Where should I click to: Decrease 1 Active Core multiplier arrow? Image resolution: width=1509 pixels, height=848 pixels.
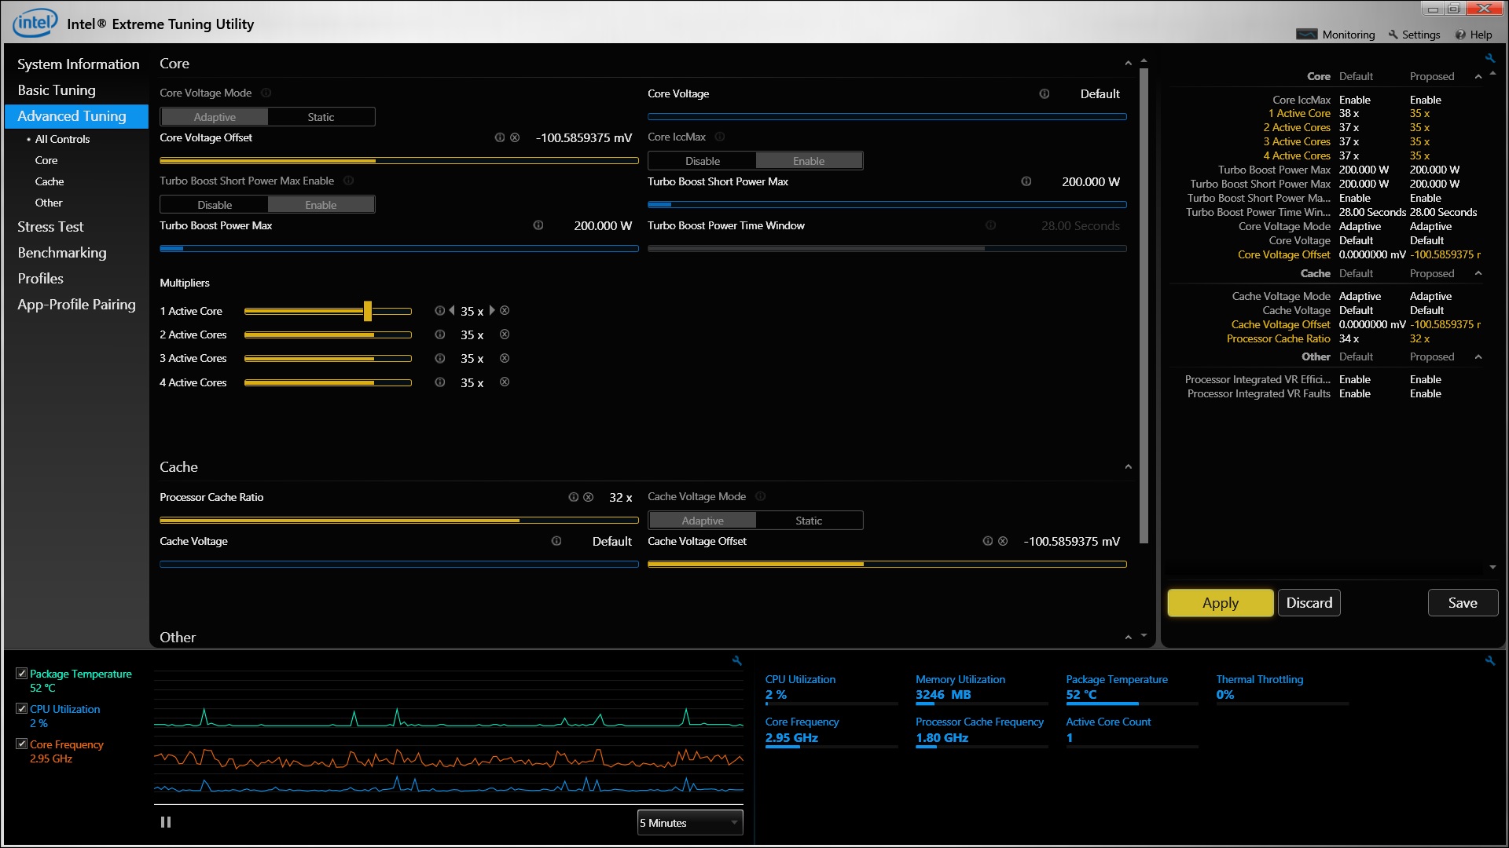click(452, 311)
